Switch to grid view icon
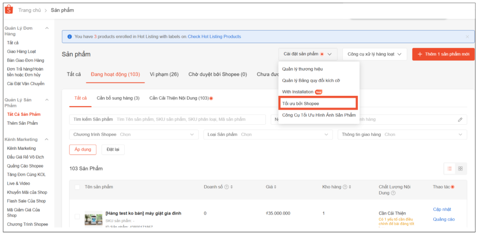480x235 pixels. coord(460,168)
